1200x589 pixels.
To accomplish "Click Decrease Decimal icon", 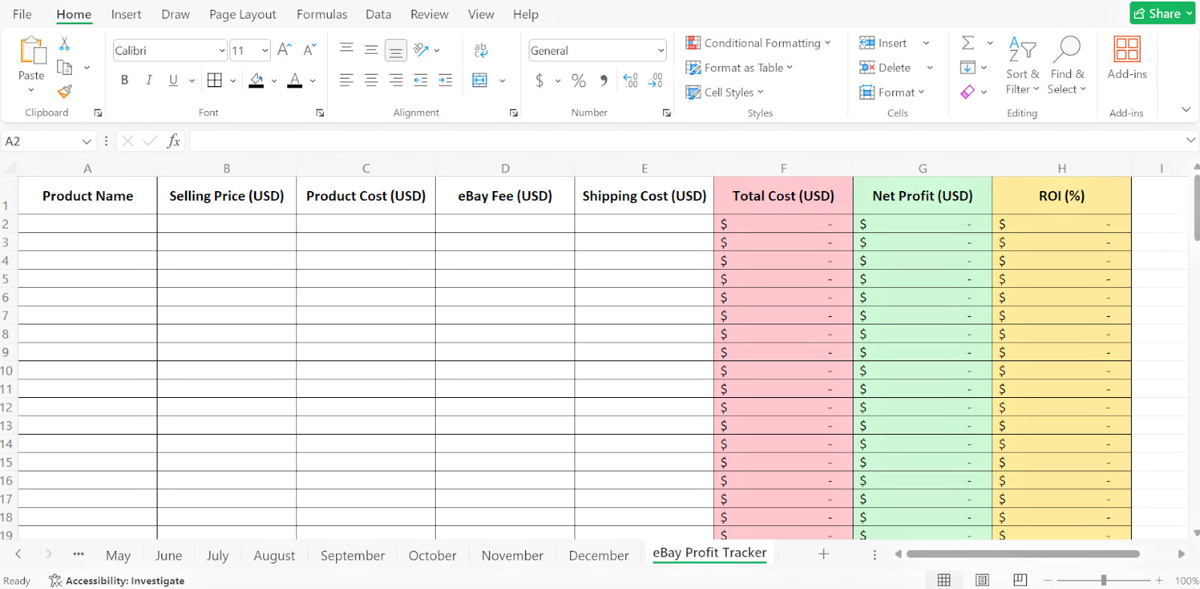I will pos(655,80).
